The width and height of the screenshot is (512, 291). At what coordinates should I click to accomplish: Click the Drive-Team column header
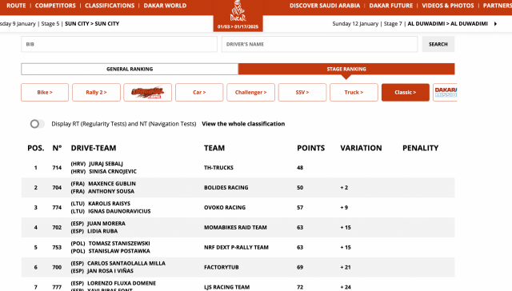(x=94, y=148)
